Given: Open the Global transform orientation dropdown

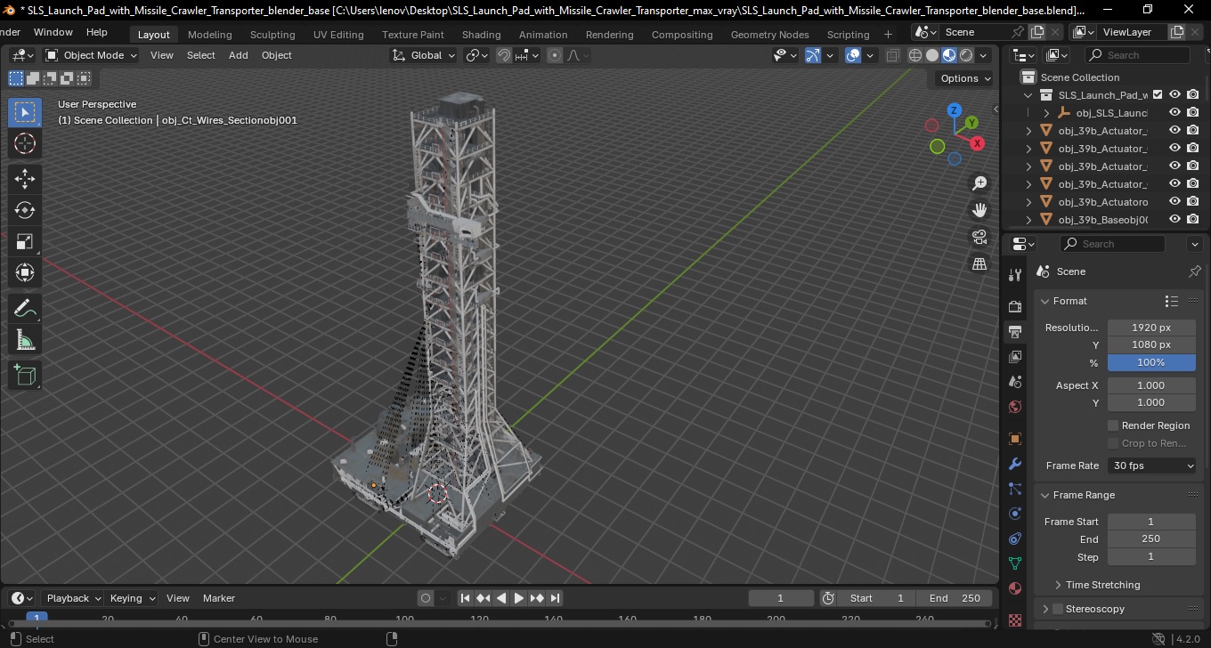Looking at the screenshot, I should coord(424,55).
